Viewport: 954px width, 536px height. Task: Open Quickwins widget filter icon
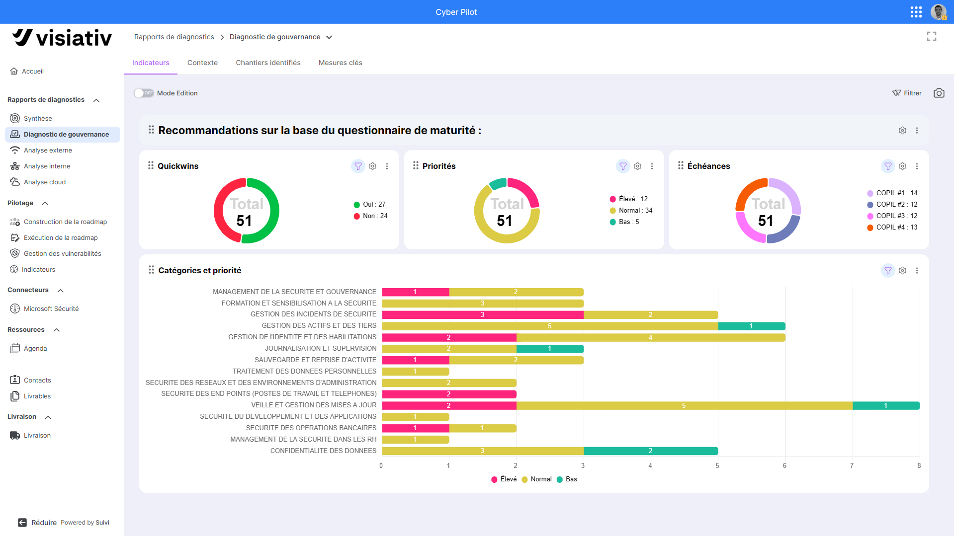pos(358,166)
